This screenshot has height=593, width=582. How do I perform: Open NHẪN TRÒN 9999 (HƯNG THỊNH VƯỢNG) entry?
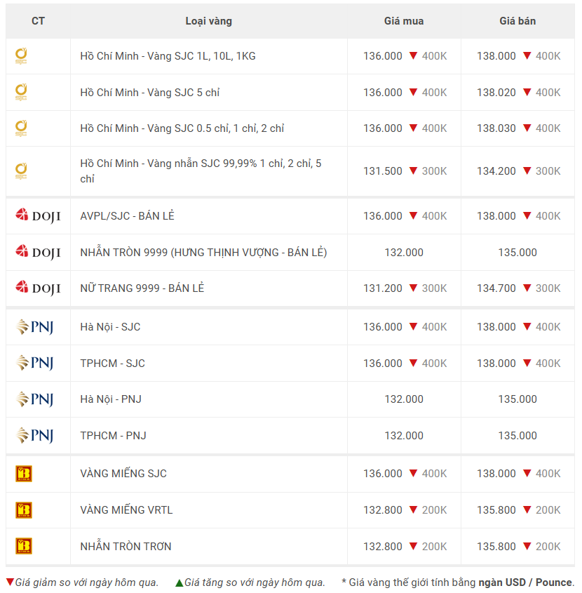point(203,252)
